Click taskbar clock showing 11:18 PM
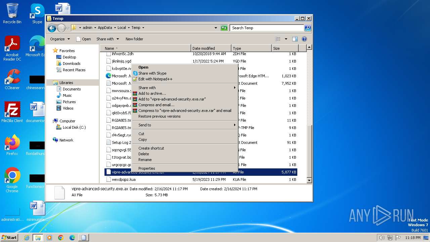 [x=413, y=238]
